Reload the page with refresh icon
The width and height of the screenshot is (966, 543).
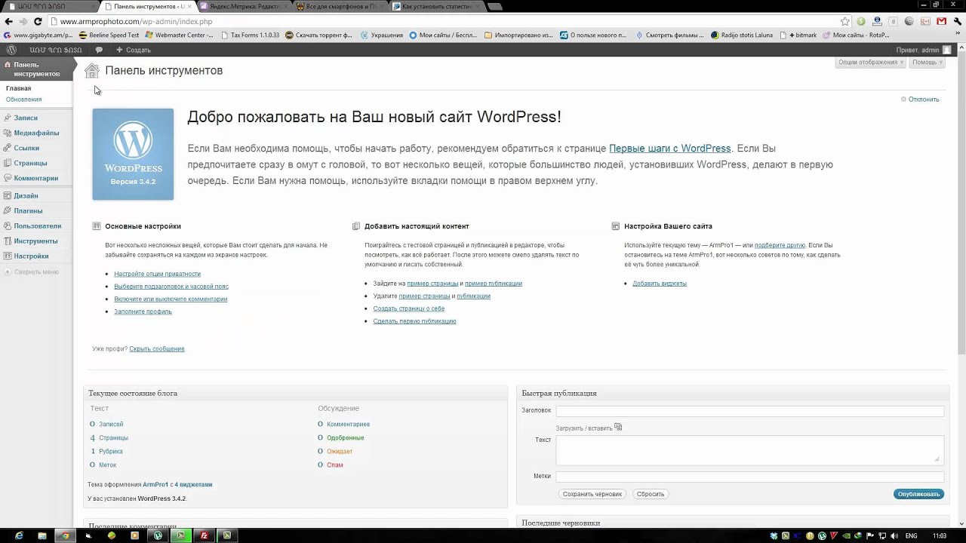click(38, 21)
